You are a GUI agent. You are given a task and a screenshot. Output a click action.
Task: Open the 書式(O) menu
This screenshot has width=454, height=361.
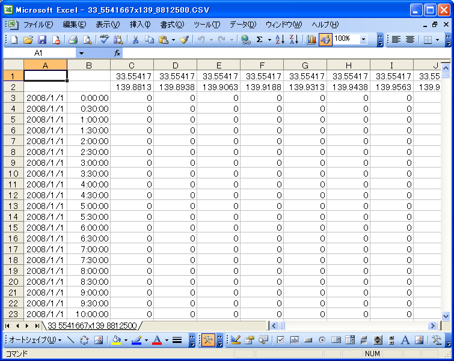[x=172, y=25]
